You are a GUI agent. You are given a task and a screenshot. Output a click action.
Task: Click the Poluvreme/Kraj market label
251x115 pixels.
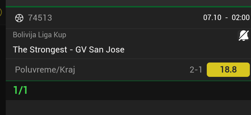45,70
